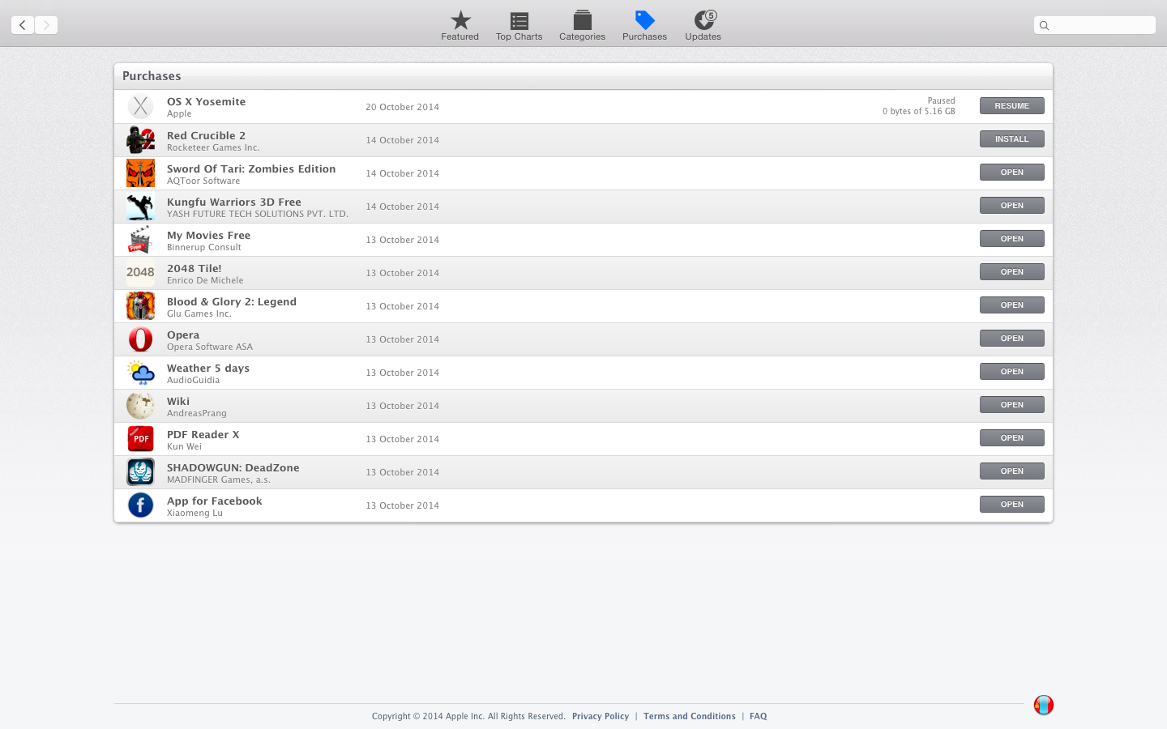The width and height of the screenshot is (1167, 729).
Task: Resume the OS X Yosemite download
Action: coord(1011,106)
